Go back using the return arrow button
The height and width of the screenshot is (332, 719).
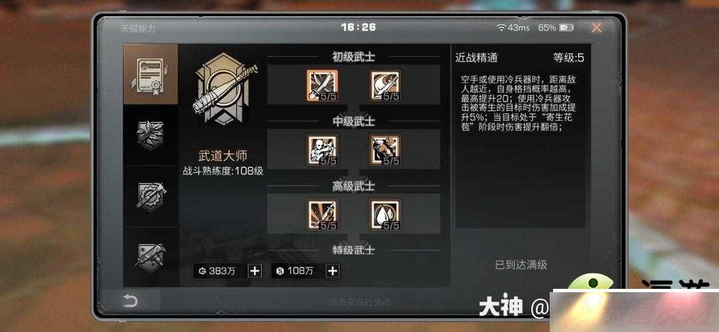[x=130, y=301]
